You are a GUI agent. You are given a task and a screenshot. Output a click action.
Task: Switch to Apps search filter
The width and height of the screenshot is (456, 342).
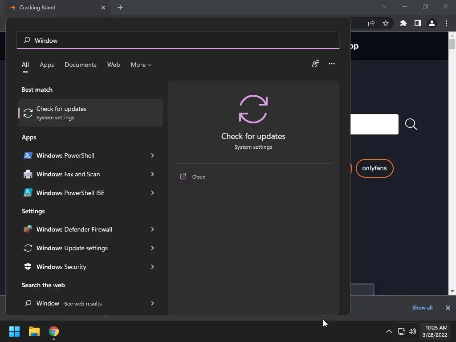[47, 65]
